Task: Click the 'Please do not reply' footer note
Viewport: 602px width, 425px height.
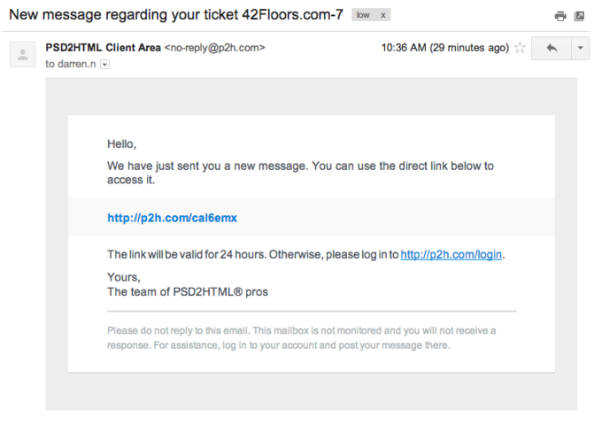Action: point(301,338)
